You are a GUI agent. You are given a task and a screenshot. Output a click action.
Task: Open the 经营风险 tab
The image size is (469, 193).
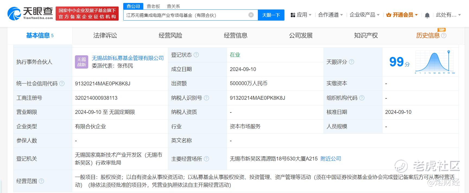170,36
